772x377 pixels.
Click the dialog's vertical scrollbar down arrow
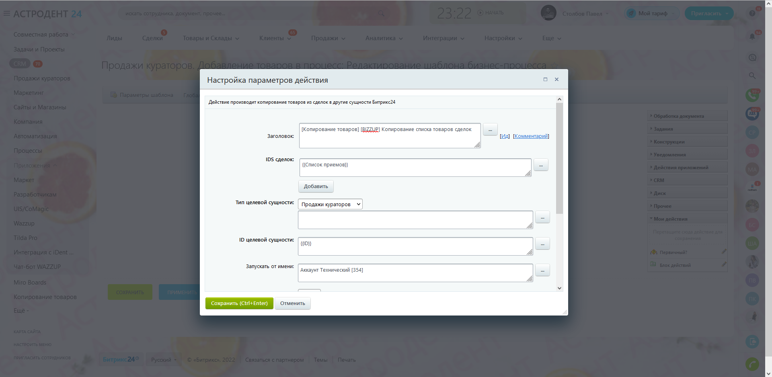(x=559, y=288)
